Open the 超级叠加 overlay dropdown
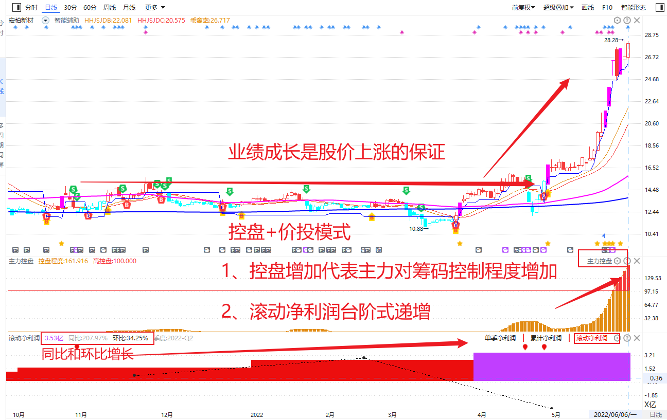667x420 pixels. click(558, 8)
